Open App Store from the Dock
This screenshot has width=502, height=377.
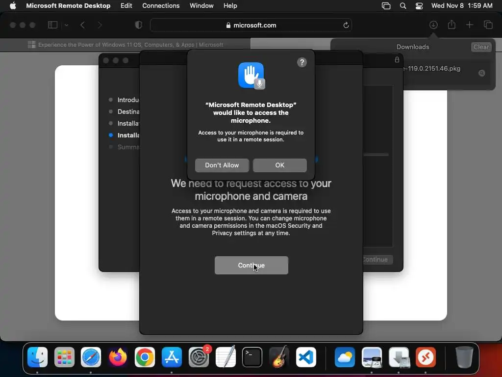click(172, 357)
